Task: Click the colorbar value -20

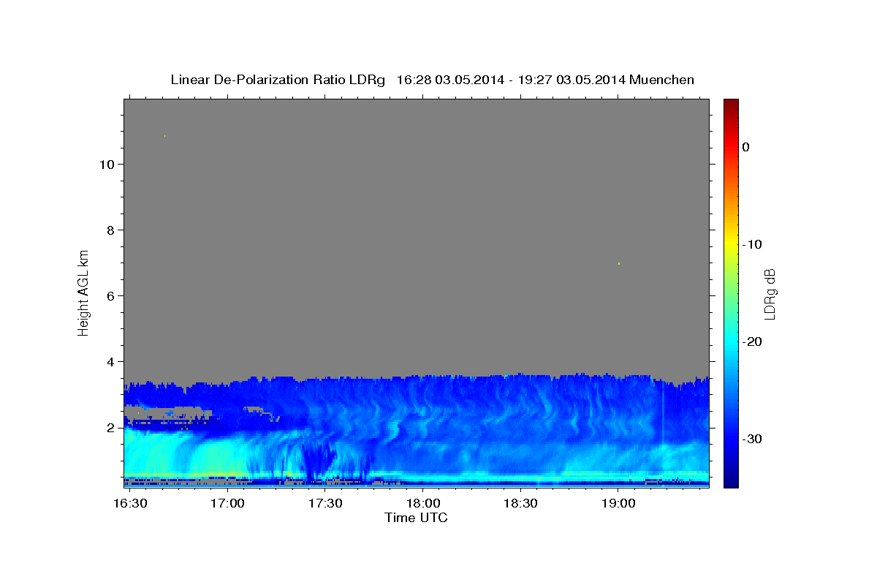Action: point(752,341)
